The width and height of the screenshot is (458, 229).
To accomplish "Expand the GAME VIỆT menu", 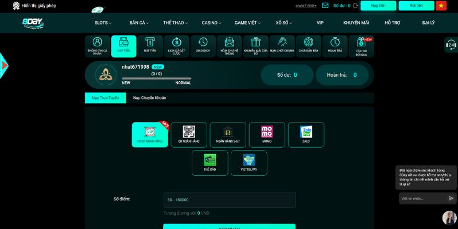I will click(247, 23).
